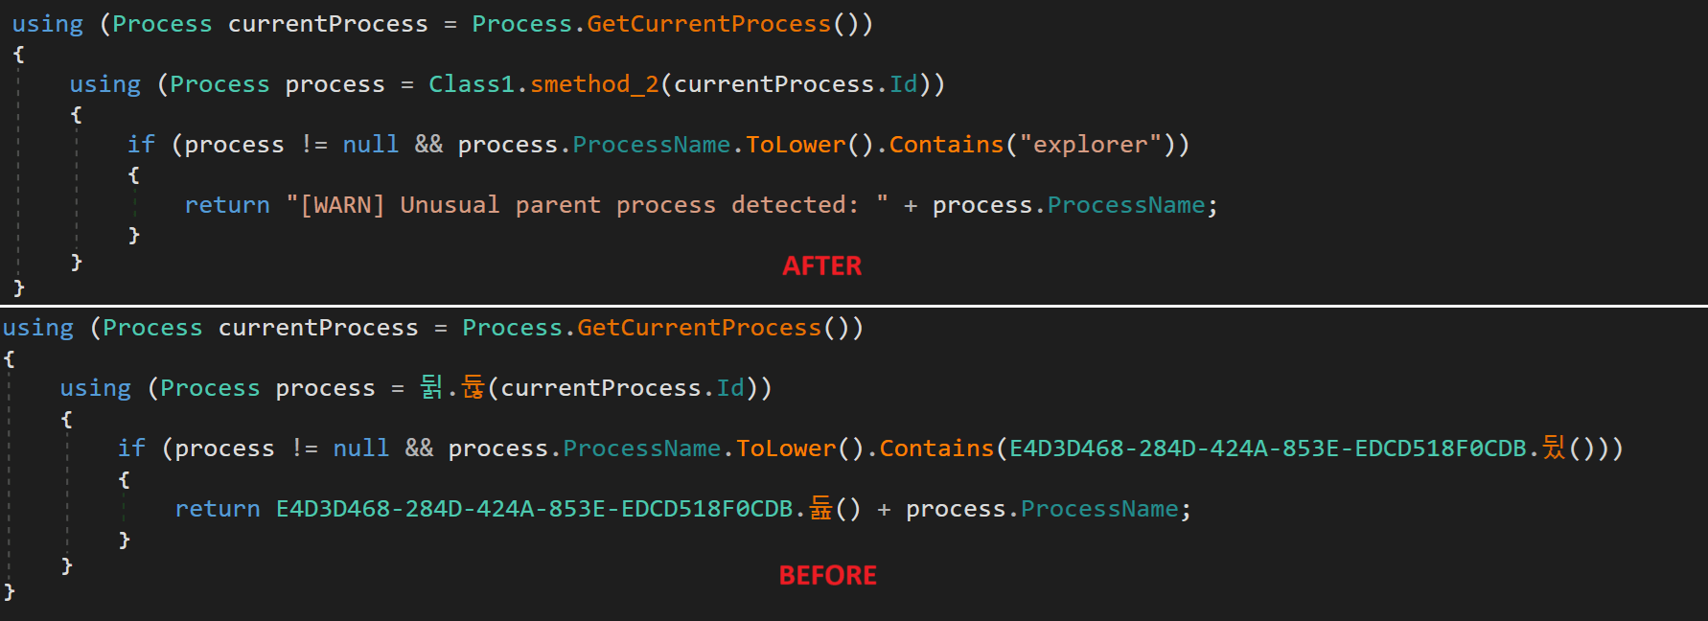The image size is (1708, 621).
Task: Click the smethod_2 method call
Action: click(x=594, y=84)
